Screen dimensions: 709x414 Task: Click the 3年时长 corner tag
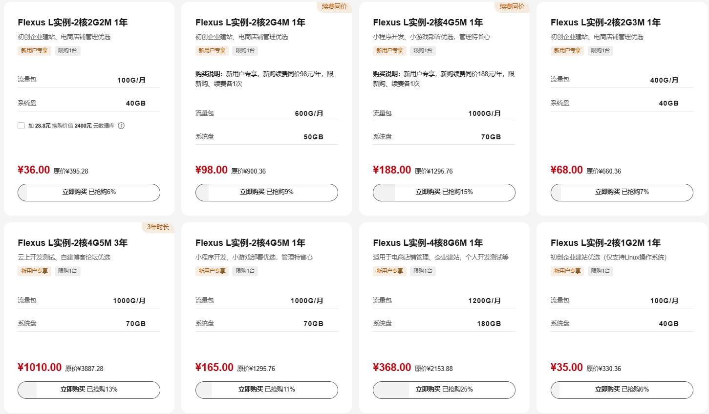[157, 227]
